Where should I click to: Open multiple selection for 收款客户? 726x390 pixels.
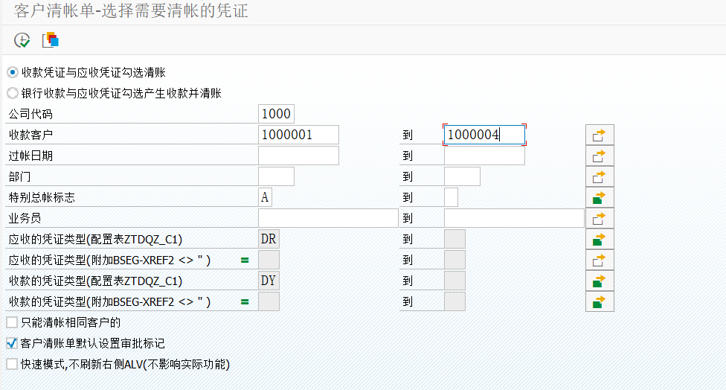coord(600,135)
